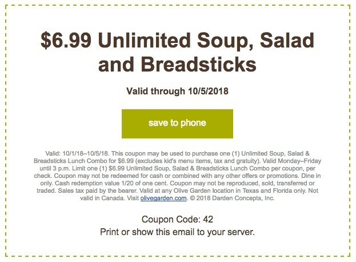Click the "$6.99" price in the headline

66,41
